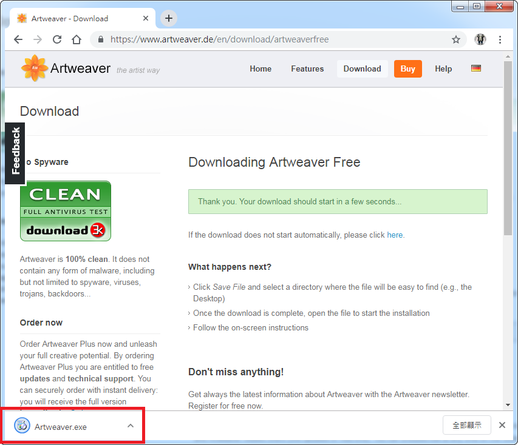518x445 pixels.
Task: Close the downloads bar
Action: click(502, 425)
